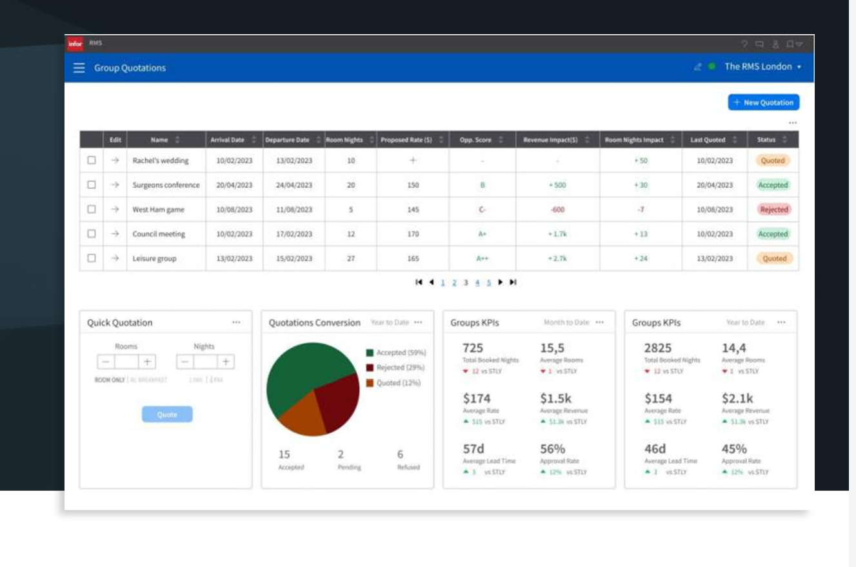Open West Ham game edit arrow

(115, 210)
